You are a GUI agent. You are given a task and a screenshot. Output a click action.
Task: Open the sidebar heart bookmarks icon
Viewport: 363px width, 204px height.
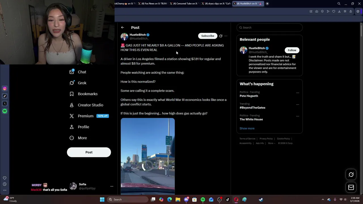click(5, 178)
